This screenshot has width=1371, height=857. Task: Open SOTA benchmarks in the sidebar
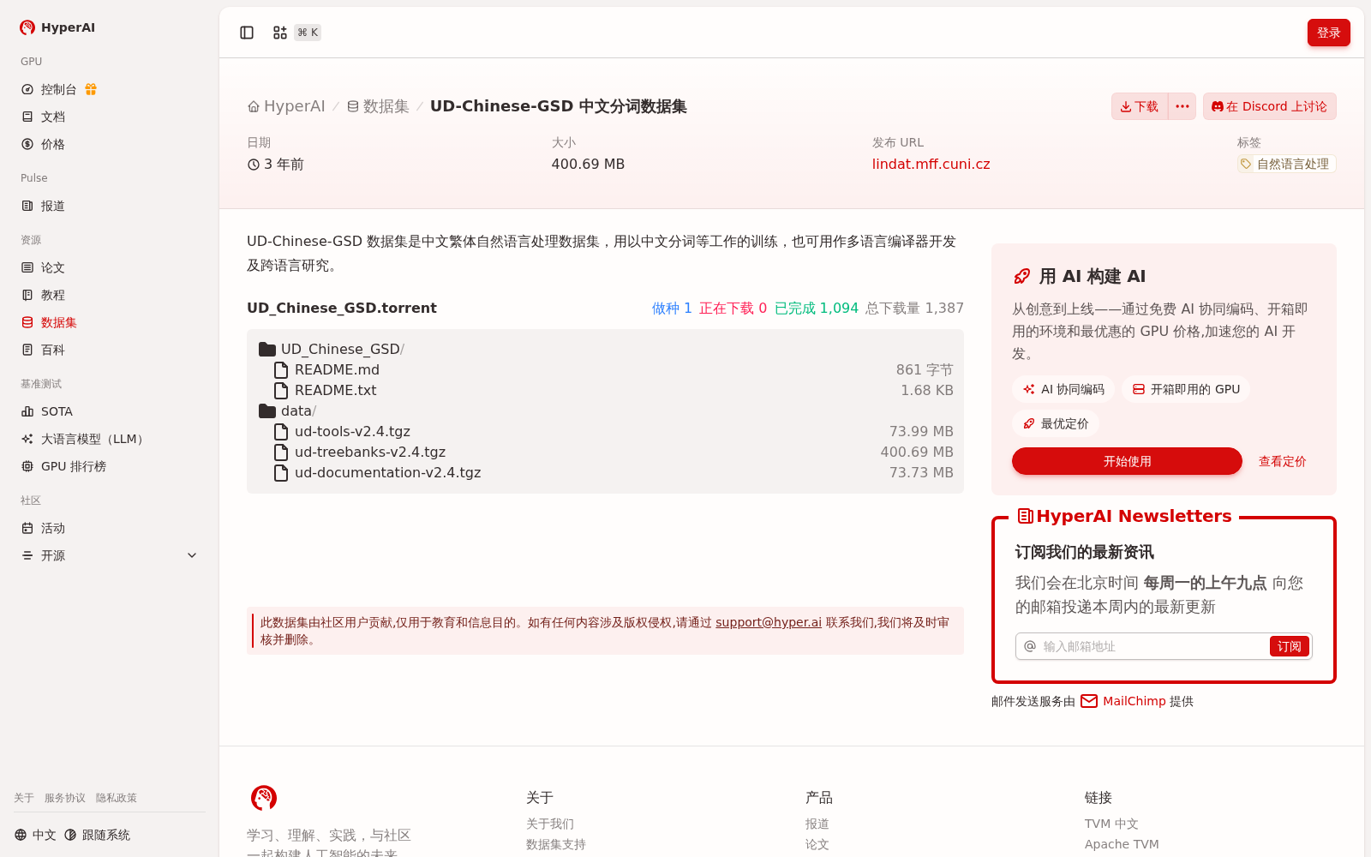pos(110,411)
